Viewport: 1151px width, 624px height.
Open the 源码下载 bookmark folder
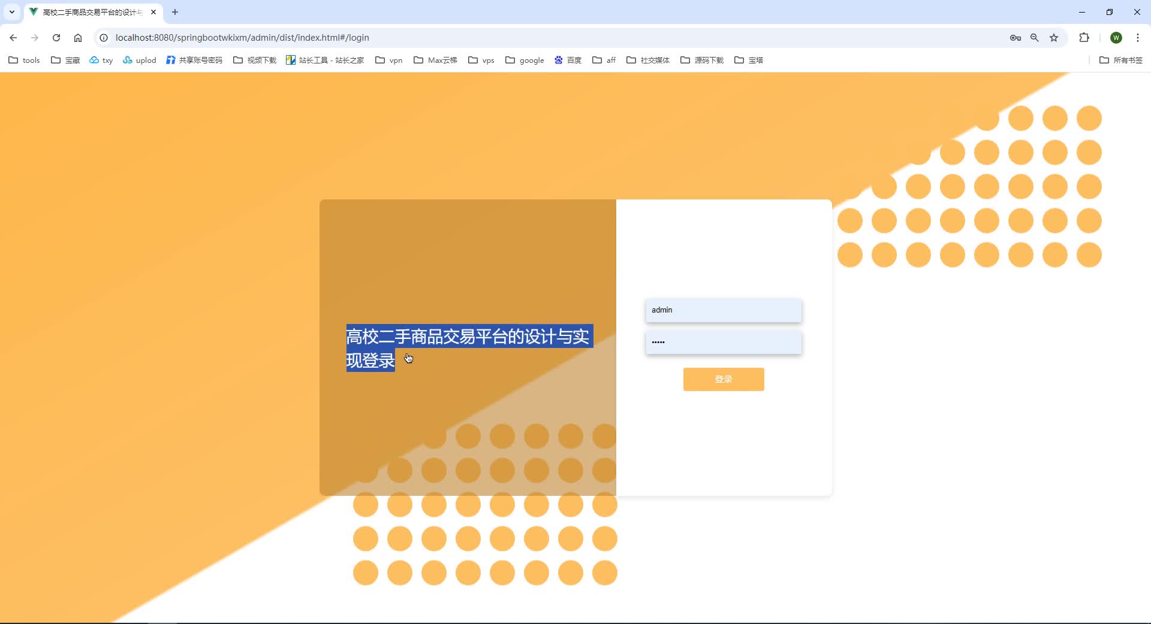pyautogui.click(x=702, y=60)
